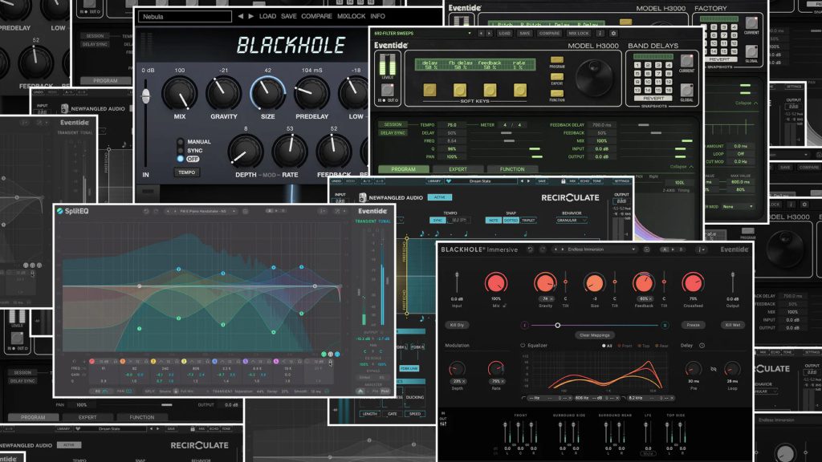Click the first yellow soft key
The width and height of the screenshot is (822, 462).
pos(429,90)
